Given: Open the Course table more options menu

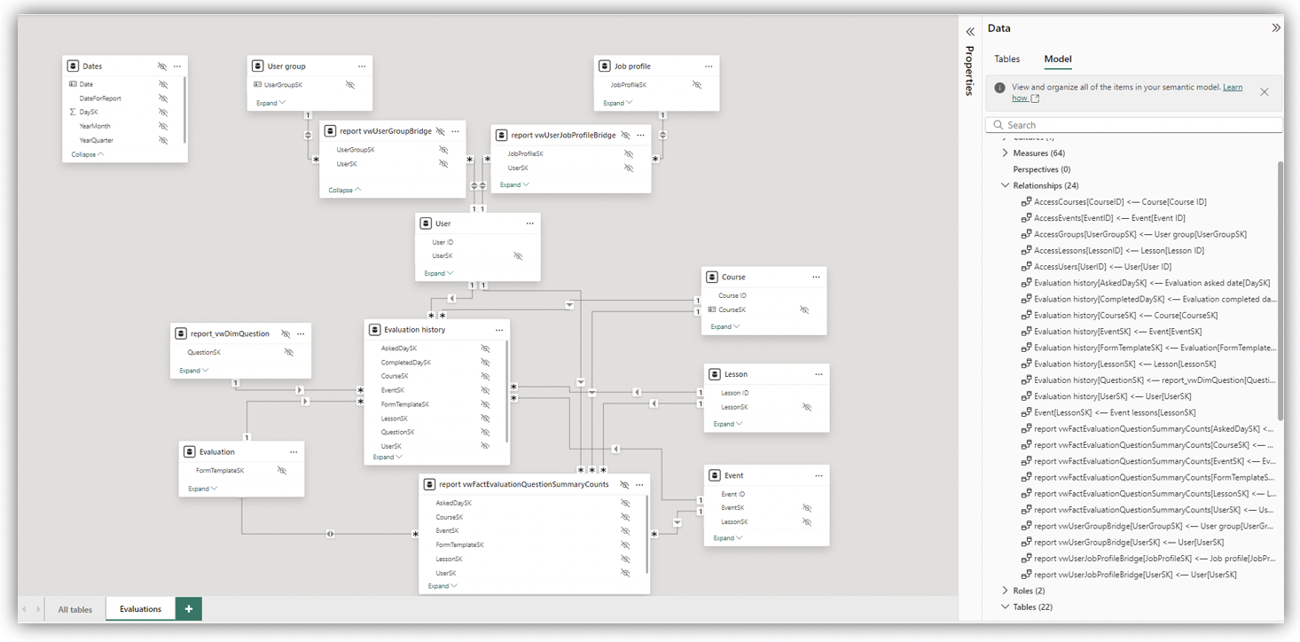Looking at the screenshot, I should click(x=816, y=277).
